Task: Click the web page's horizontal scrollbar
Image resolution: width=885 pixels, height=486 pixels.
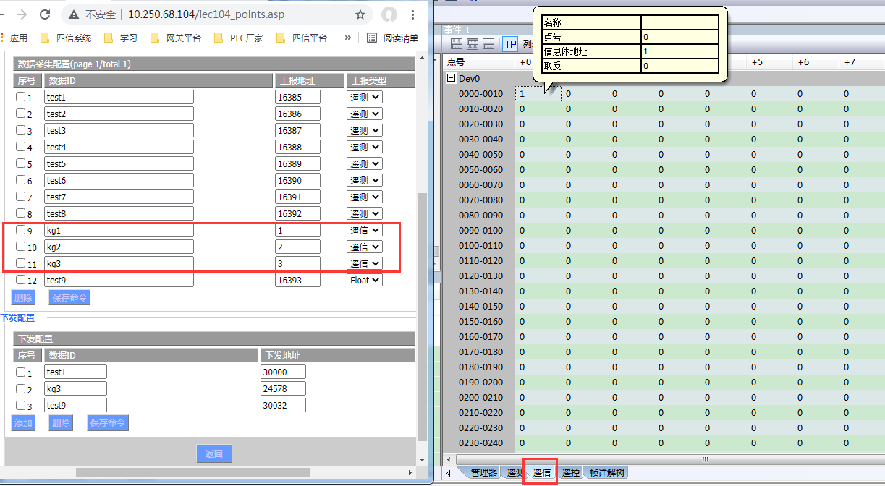Action: point(192,472)
